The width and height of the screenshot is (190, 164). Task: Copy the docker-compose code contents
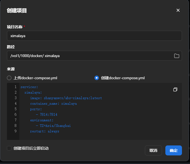[x=175, y=89]
